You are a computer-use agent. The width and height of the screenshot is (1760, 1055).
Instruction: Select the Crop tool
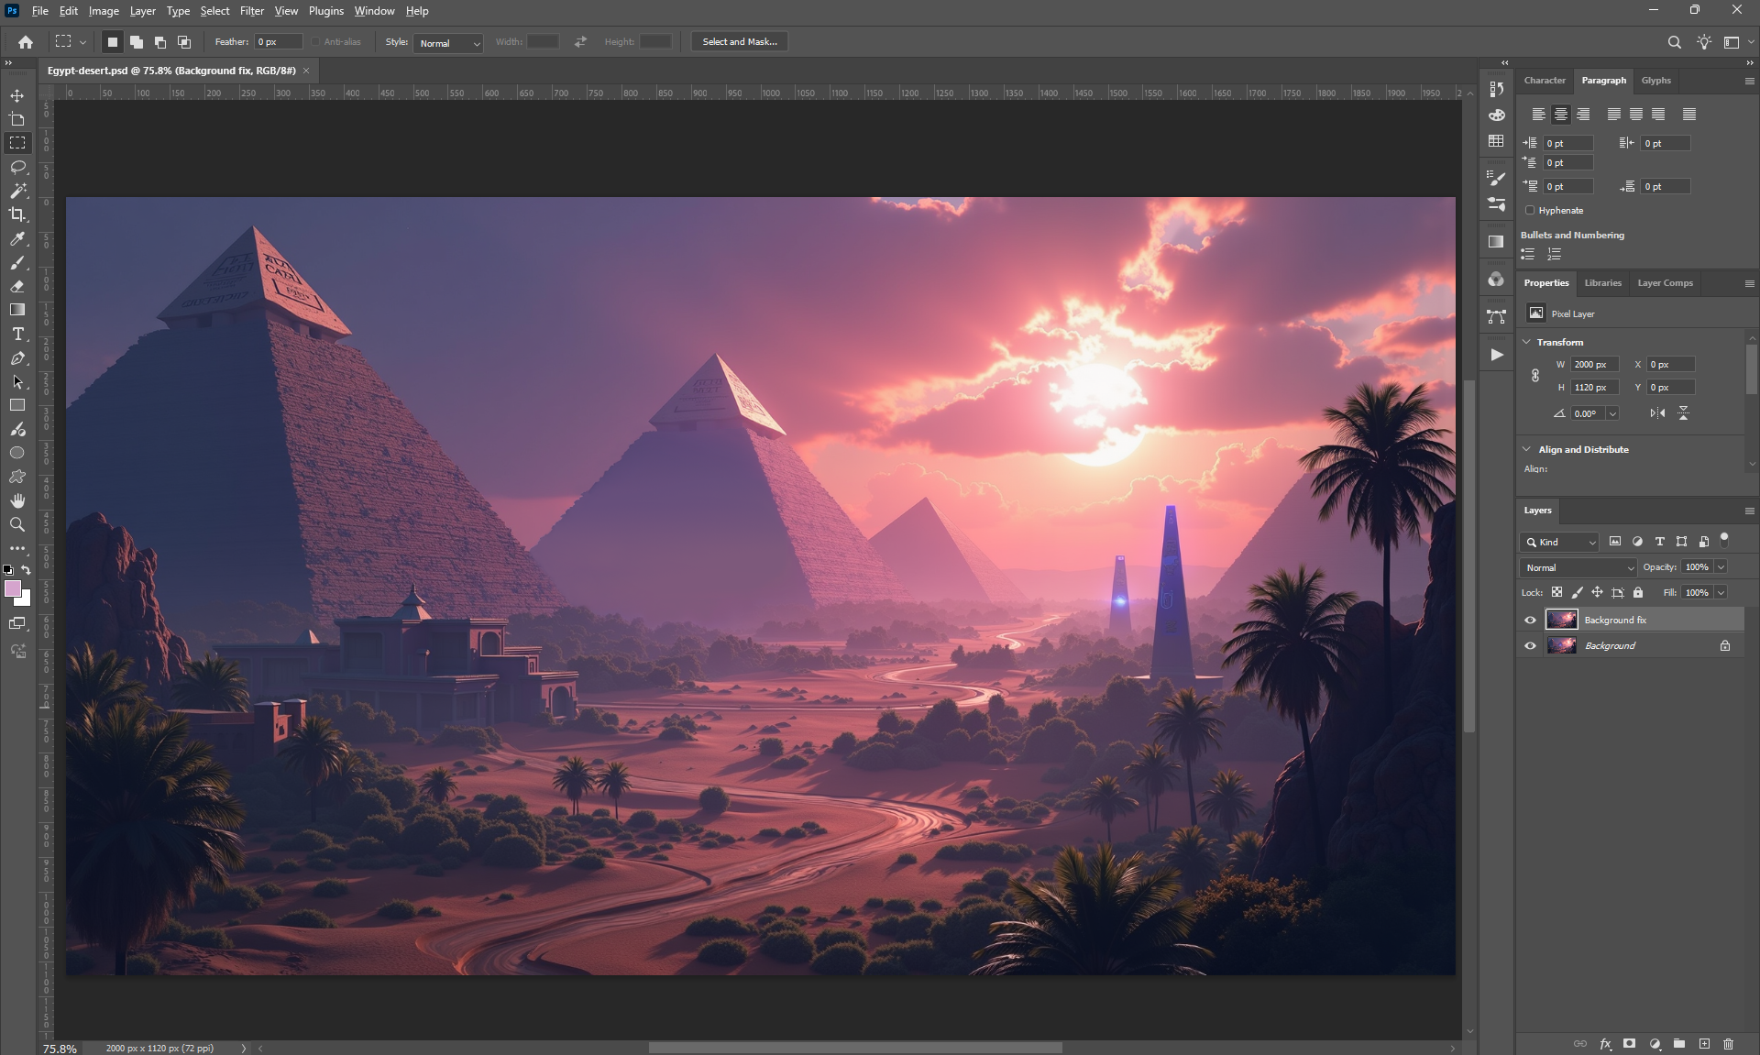tap(17, 214)
